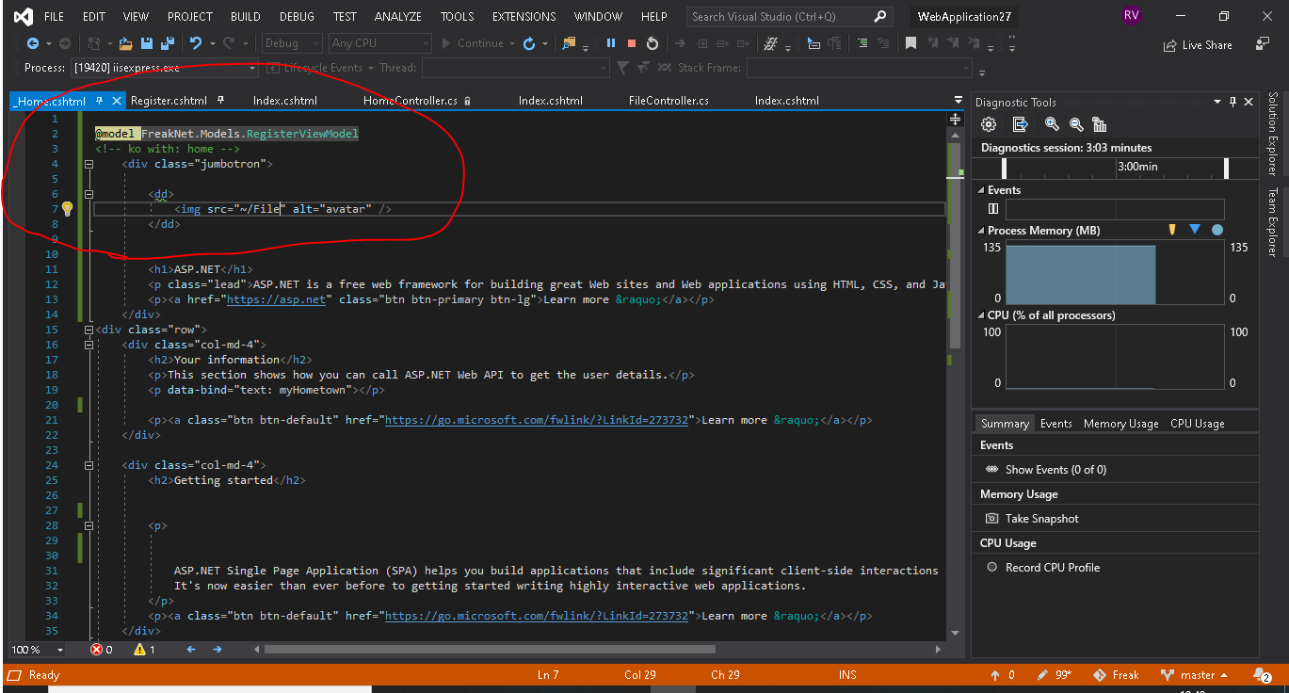Zoom in on diagnostics timeline
1289x693 pixels.
click(1052, 124)
